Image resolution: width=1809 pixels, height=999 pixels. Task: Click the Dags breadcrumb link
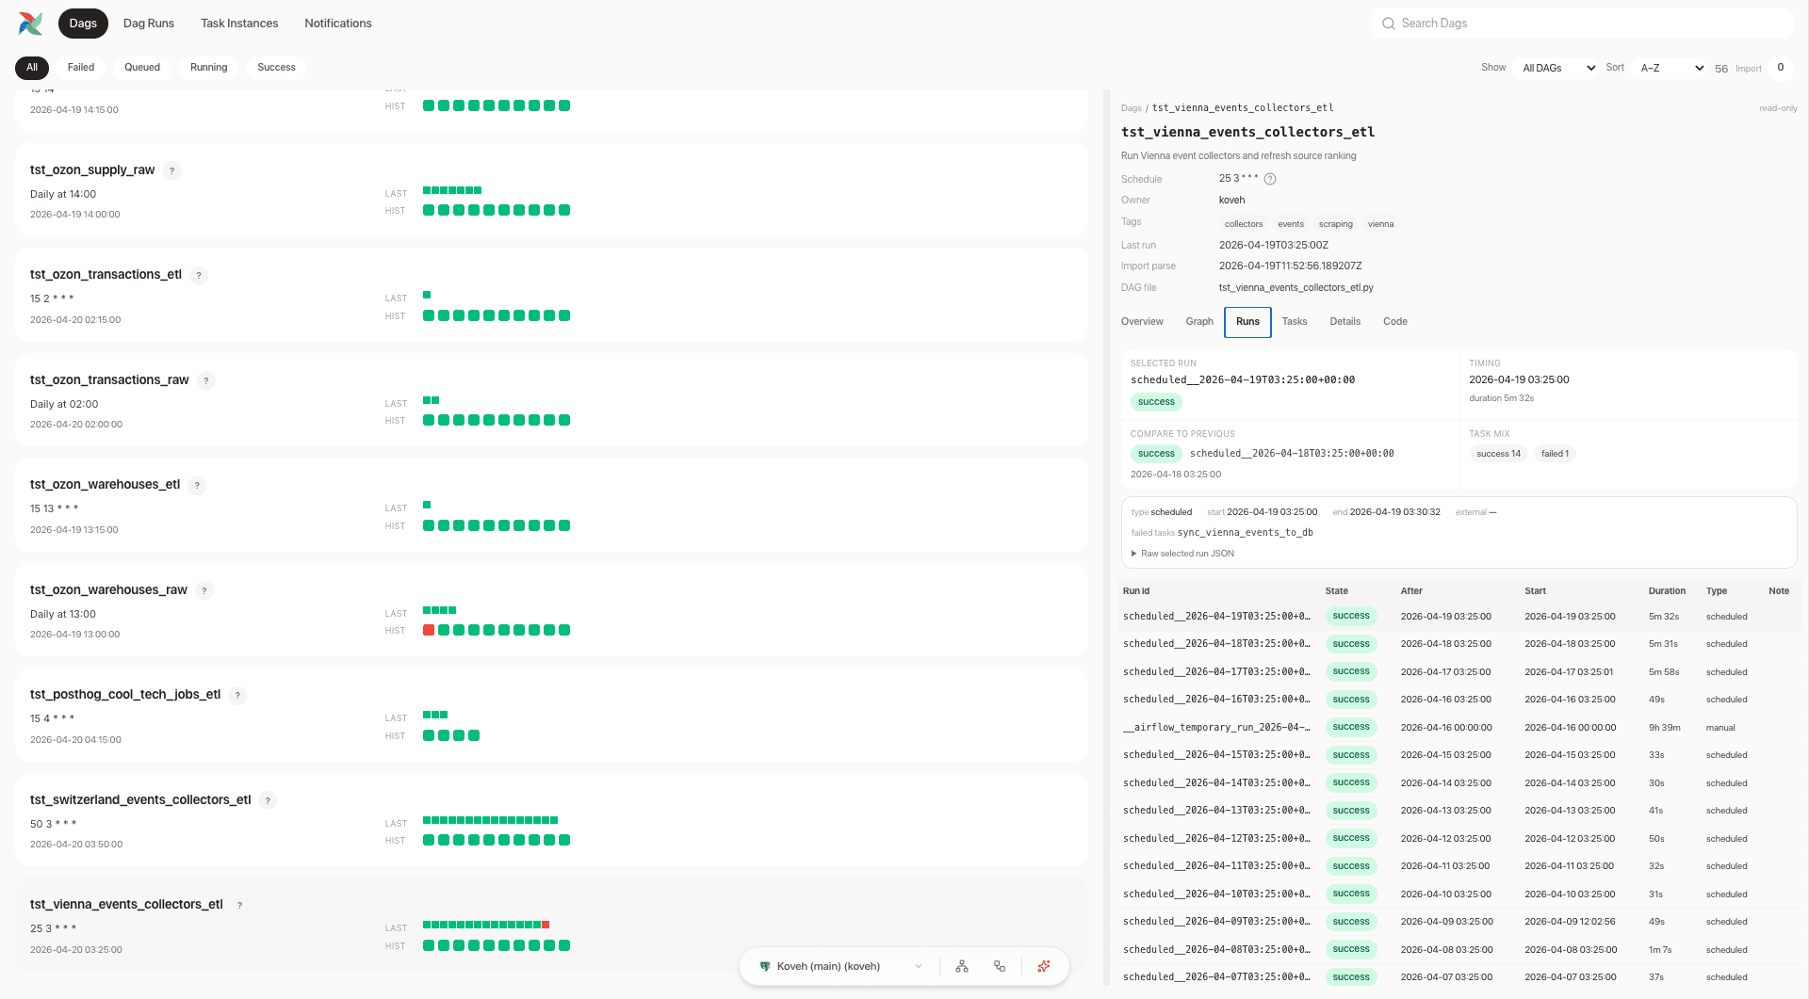1131,108
